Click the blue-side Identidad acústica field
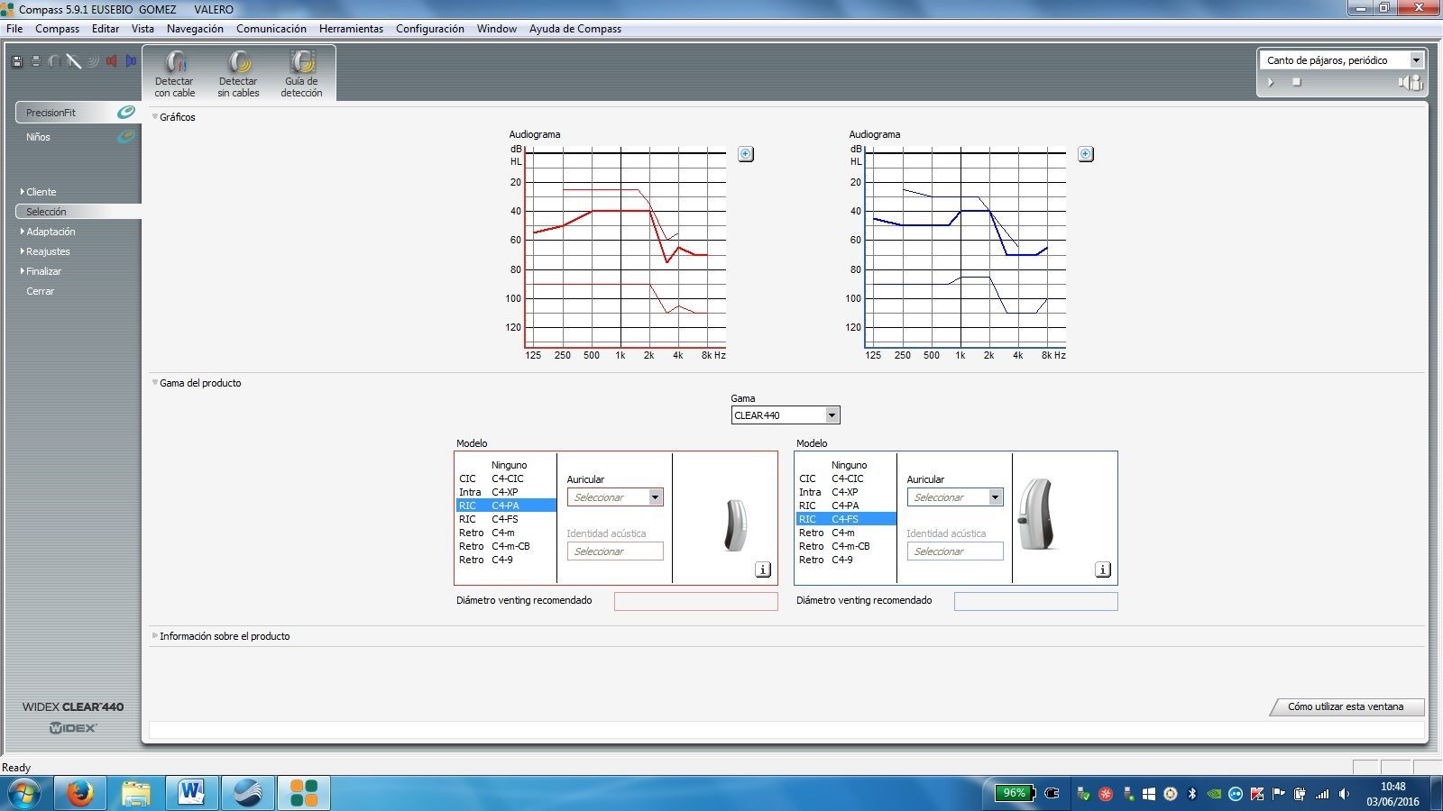The height and width of the screenshot is (811, 1443). click(x=955, y=551)
